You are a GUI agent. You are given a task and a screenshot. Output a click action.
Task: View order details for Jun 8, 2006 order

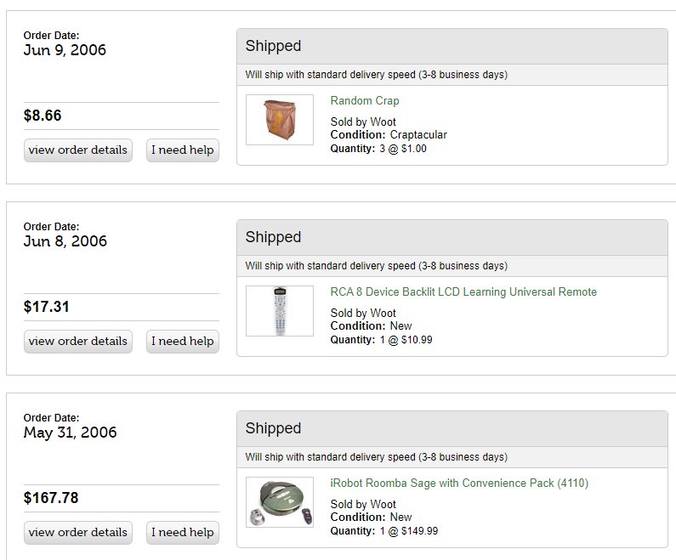click(x=78, y=342)
